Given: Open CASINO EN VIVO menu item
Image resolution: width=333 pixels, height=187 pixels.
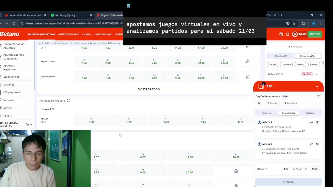Looking at the screenshot, I should click(103, 34).
